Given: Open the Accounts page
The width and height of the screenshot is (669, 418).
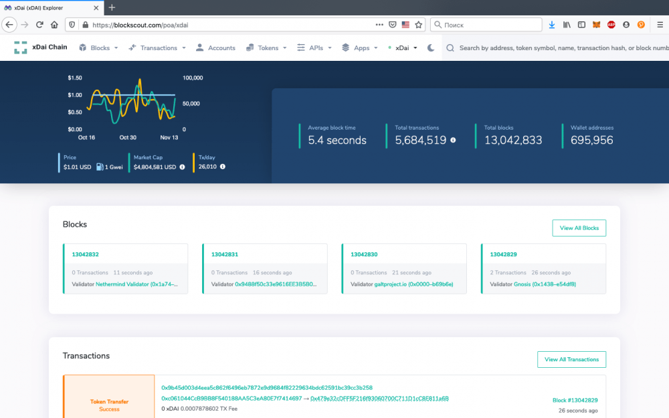Looking at the screenshot, I should 215,47.
